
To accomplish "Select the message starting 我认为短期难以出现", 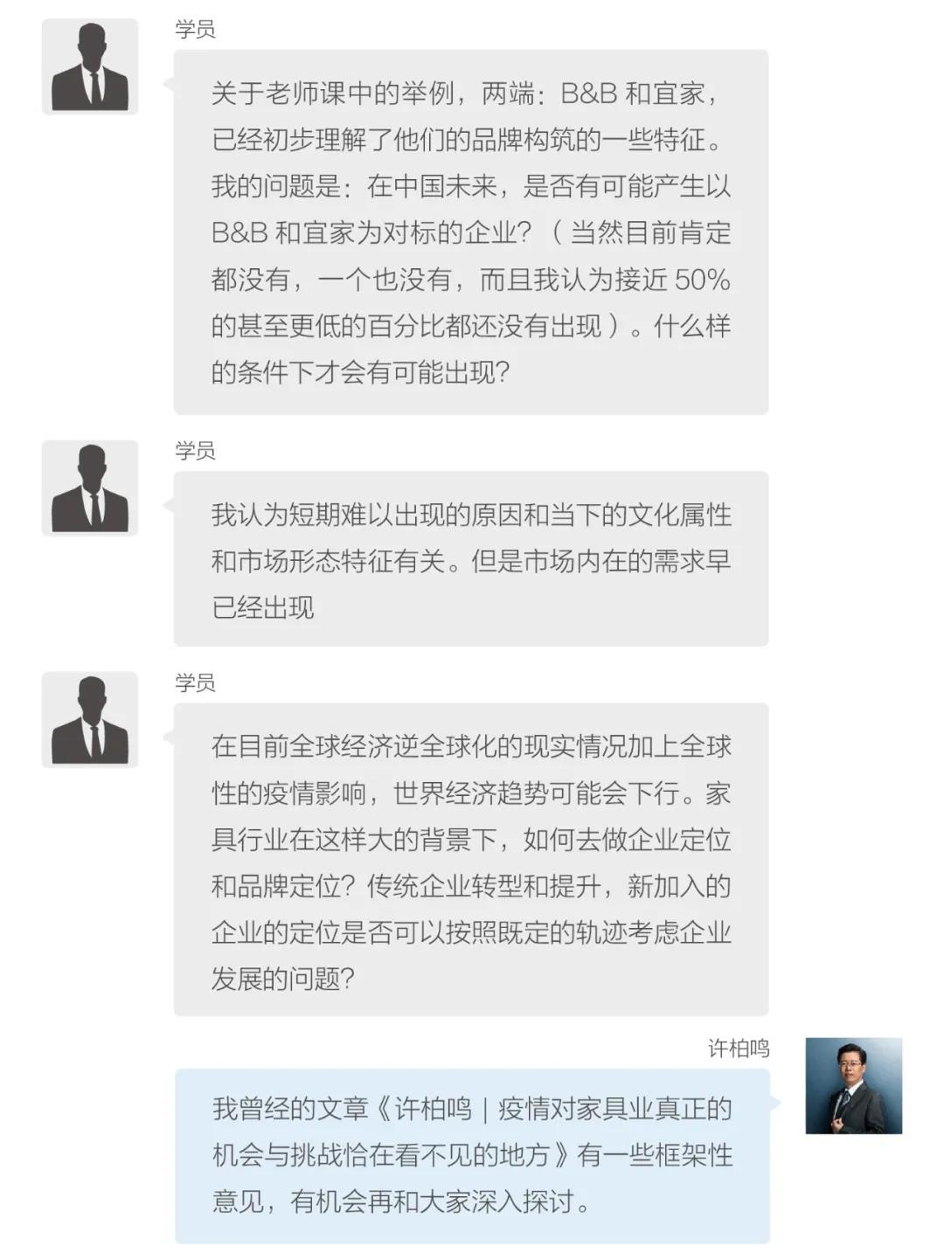I will [471, 559].
